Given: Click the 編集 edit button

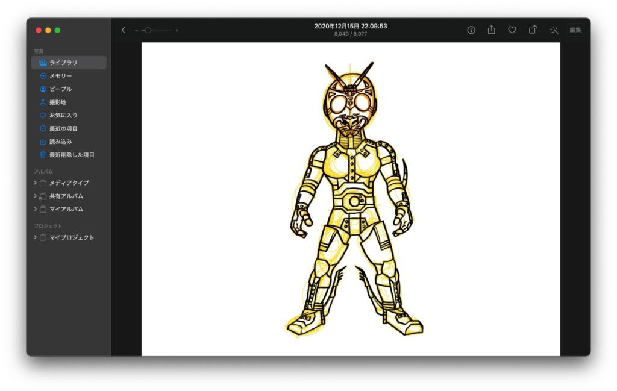Looking at the screenshot, I should (575, 30).
